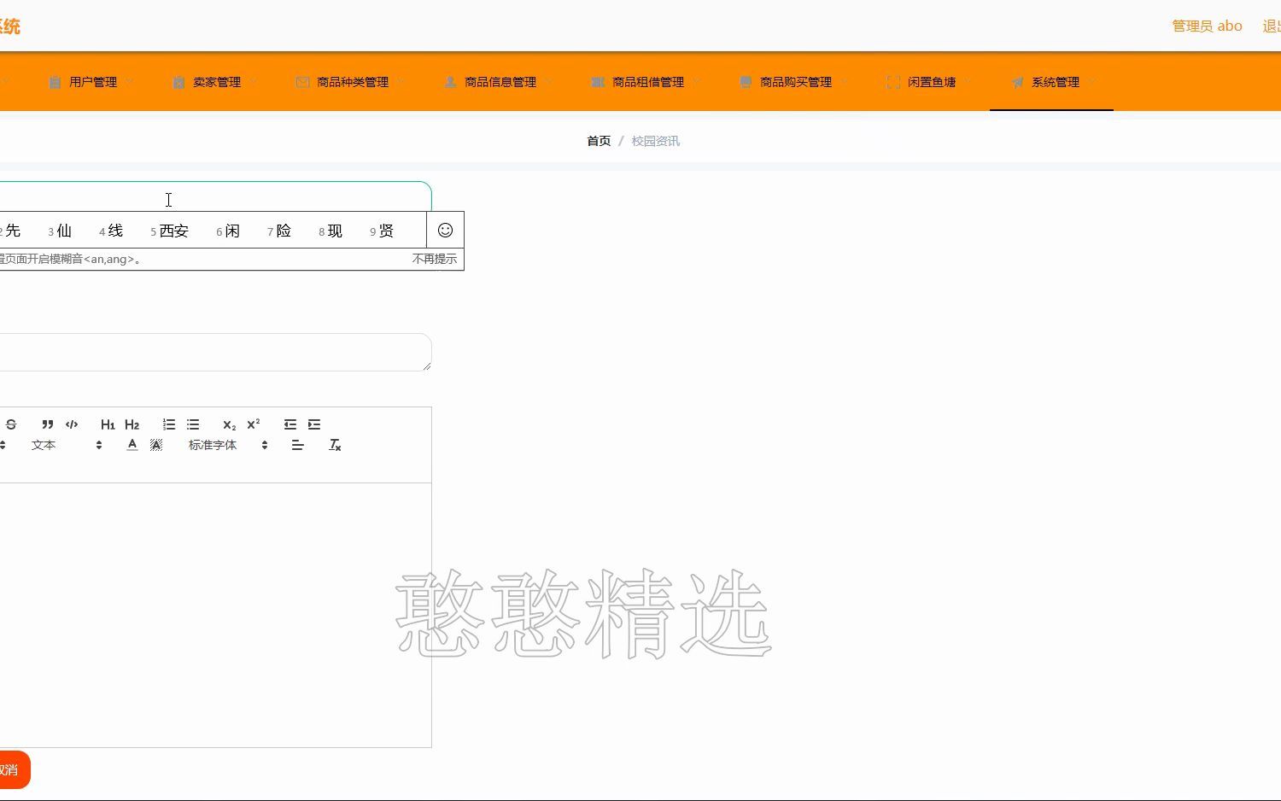Choose IME candidate 6 闲

(x=228, y=231)
